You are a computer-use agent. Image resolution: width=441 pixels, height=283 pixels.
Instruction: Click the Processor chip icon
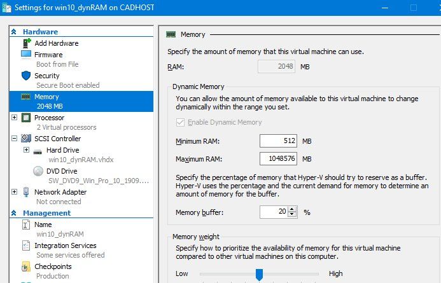pyautogui.click(x=26, y=118)
